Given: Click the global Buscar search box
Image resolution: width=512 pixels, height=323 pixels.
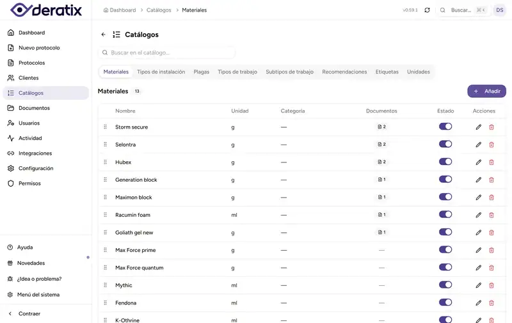Looking at the screenshot, I should (x=463, y=10).
